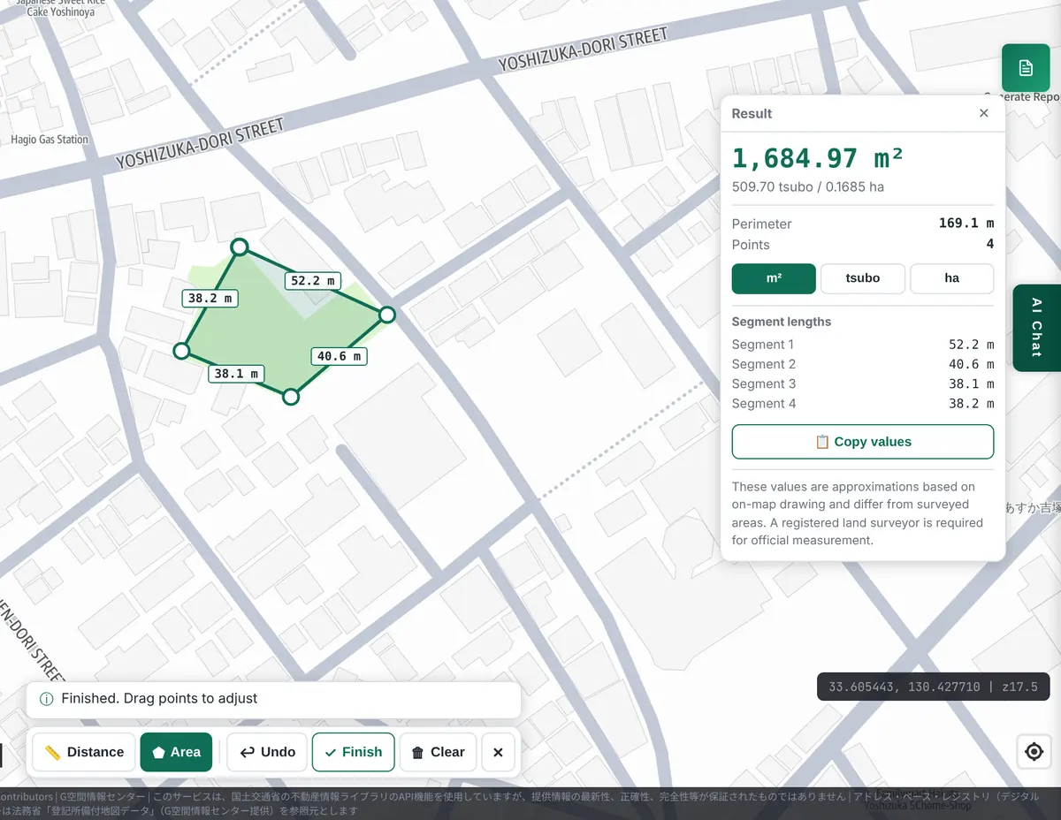Switch result units to tsubo
Screen dimensions: 1061x820
click(x=863, y=278)
